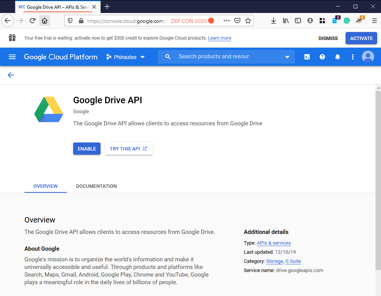Open the Storage category link
Image resolution: width=381 pixels, height=296 pixels.
click(275, 261)
